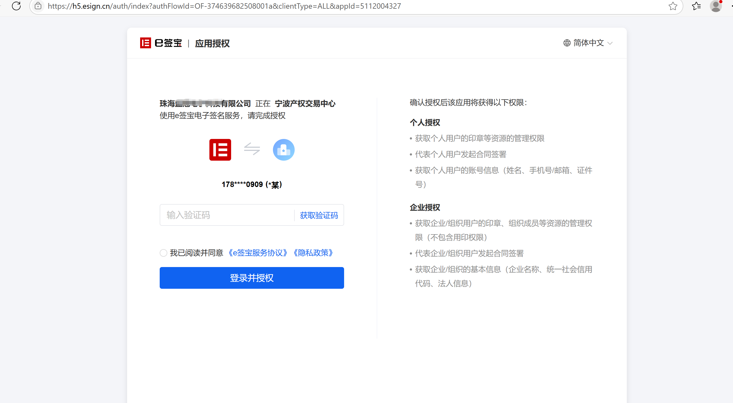Open the 《隐私政策》 link
The image size is (733, 403).
pos(313,253)
